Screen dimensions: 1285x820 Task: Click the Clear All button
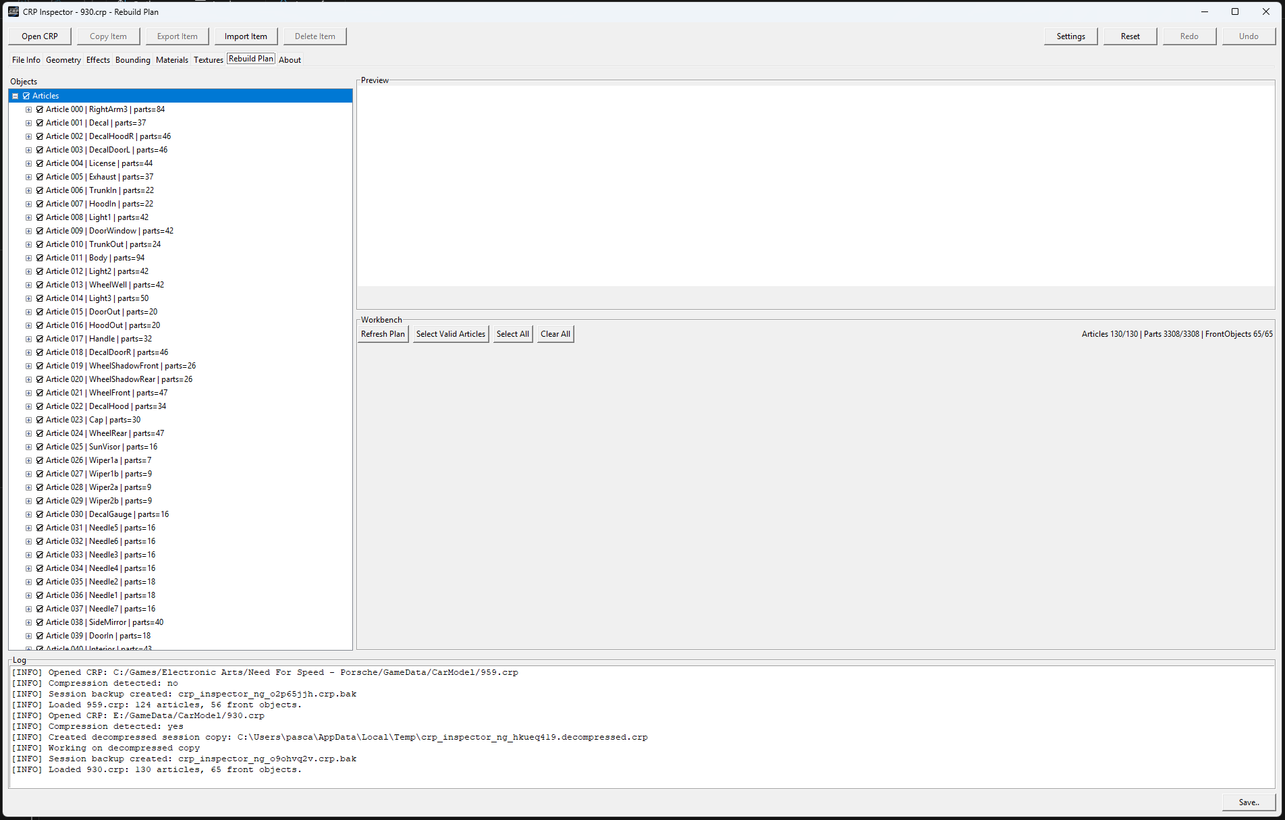[555, 334]
